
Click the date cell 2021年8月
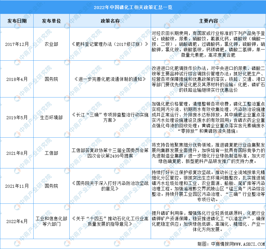17,153
